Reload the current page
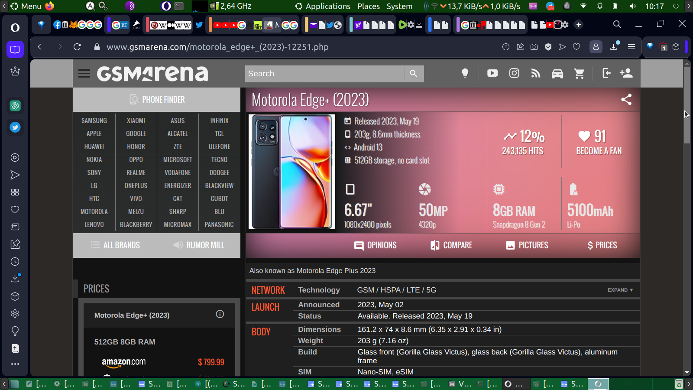 77,47
